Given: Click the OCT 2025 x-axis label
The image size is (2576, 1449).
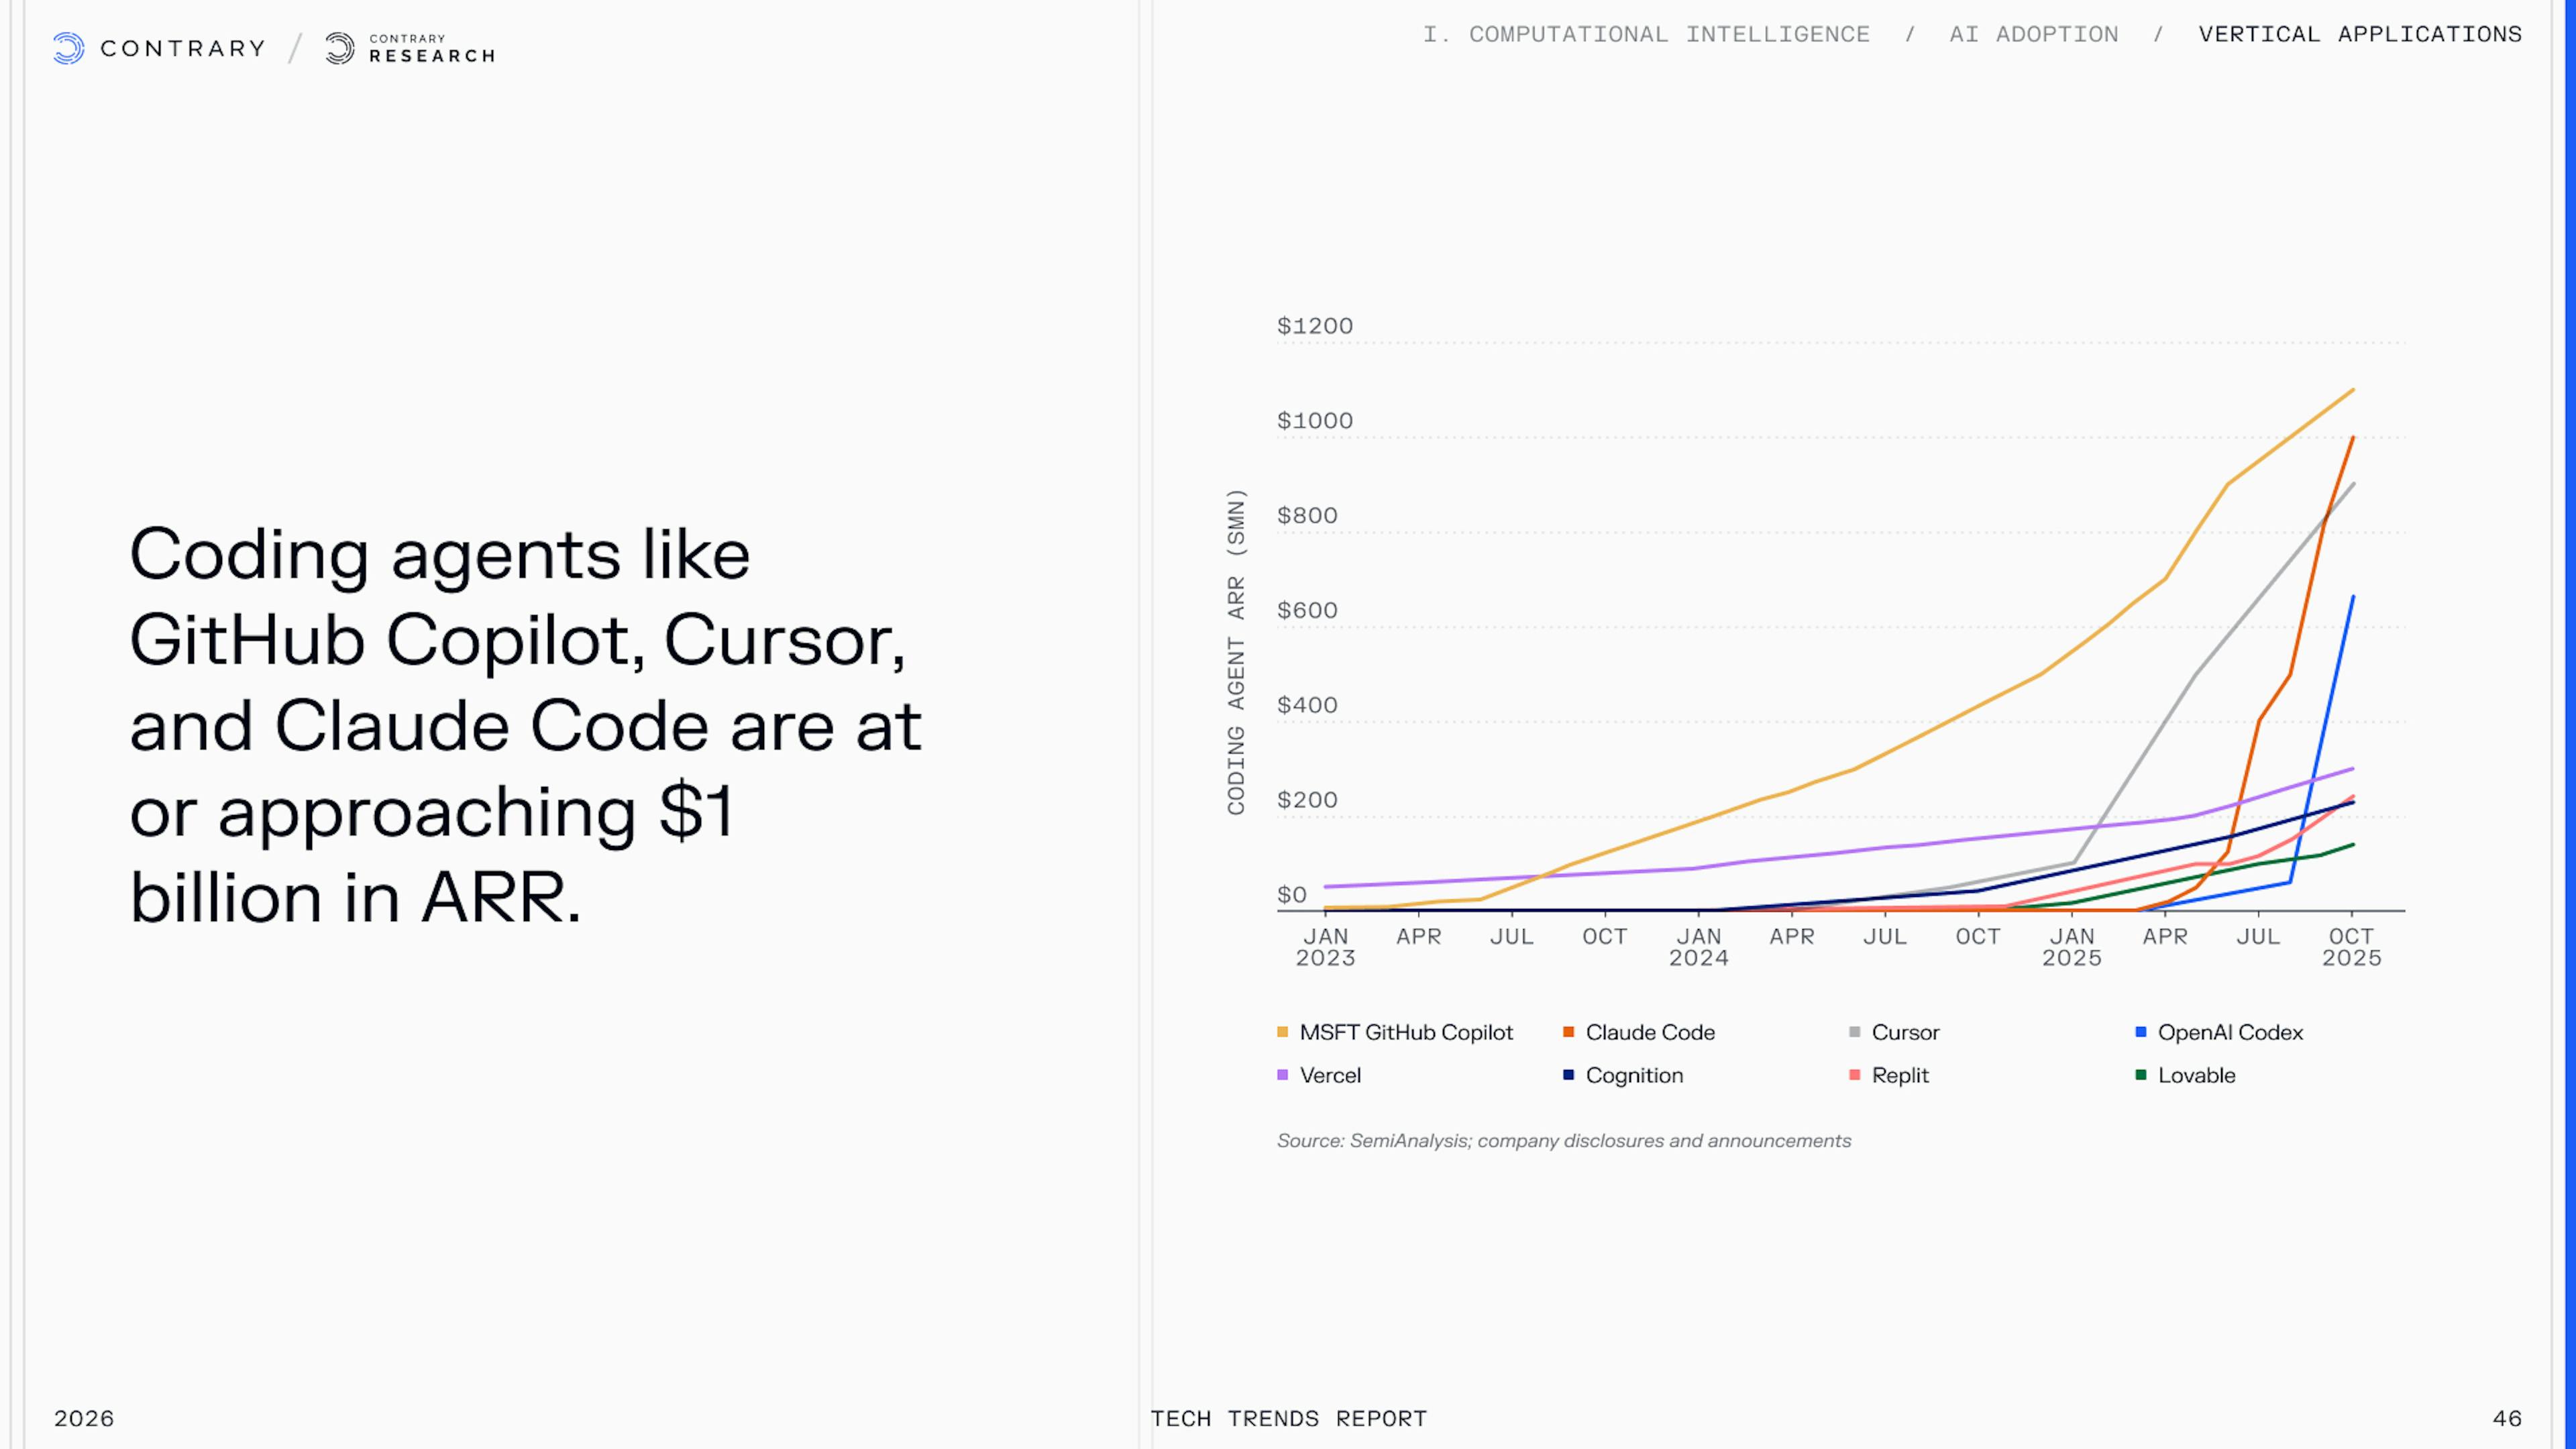Looking at the screenshot, I should pos(2351,947).
